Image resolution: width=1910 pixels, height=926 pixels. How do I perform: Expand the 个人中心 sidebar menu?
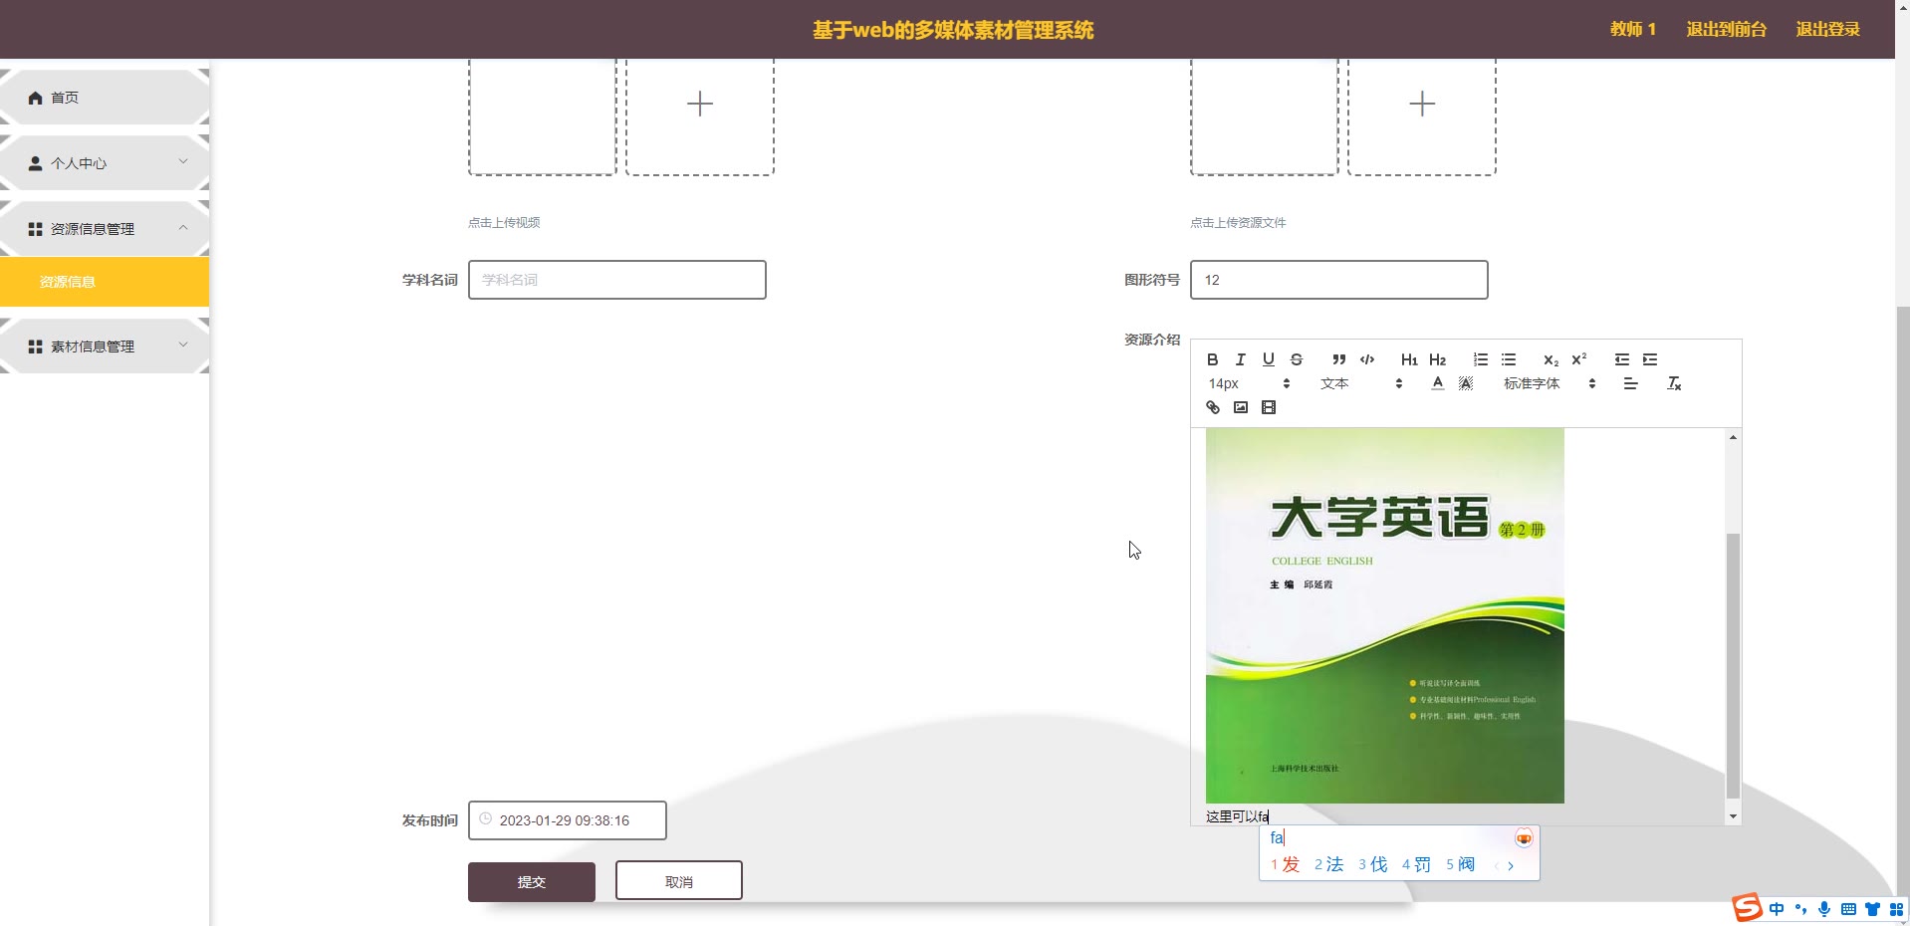click(105, 162)
